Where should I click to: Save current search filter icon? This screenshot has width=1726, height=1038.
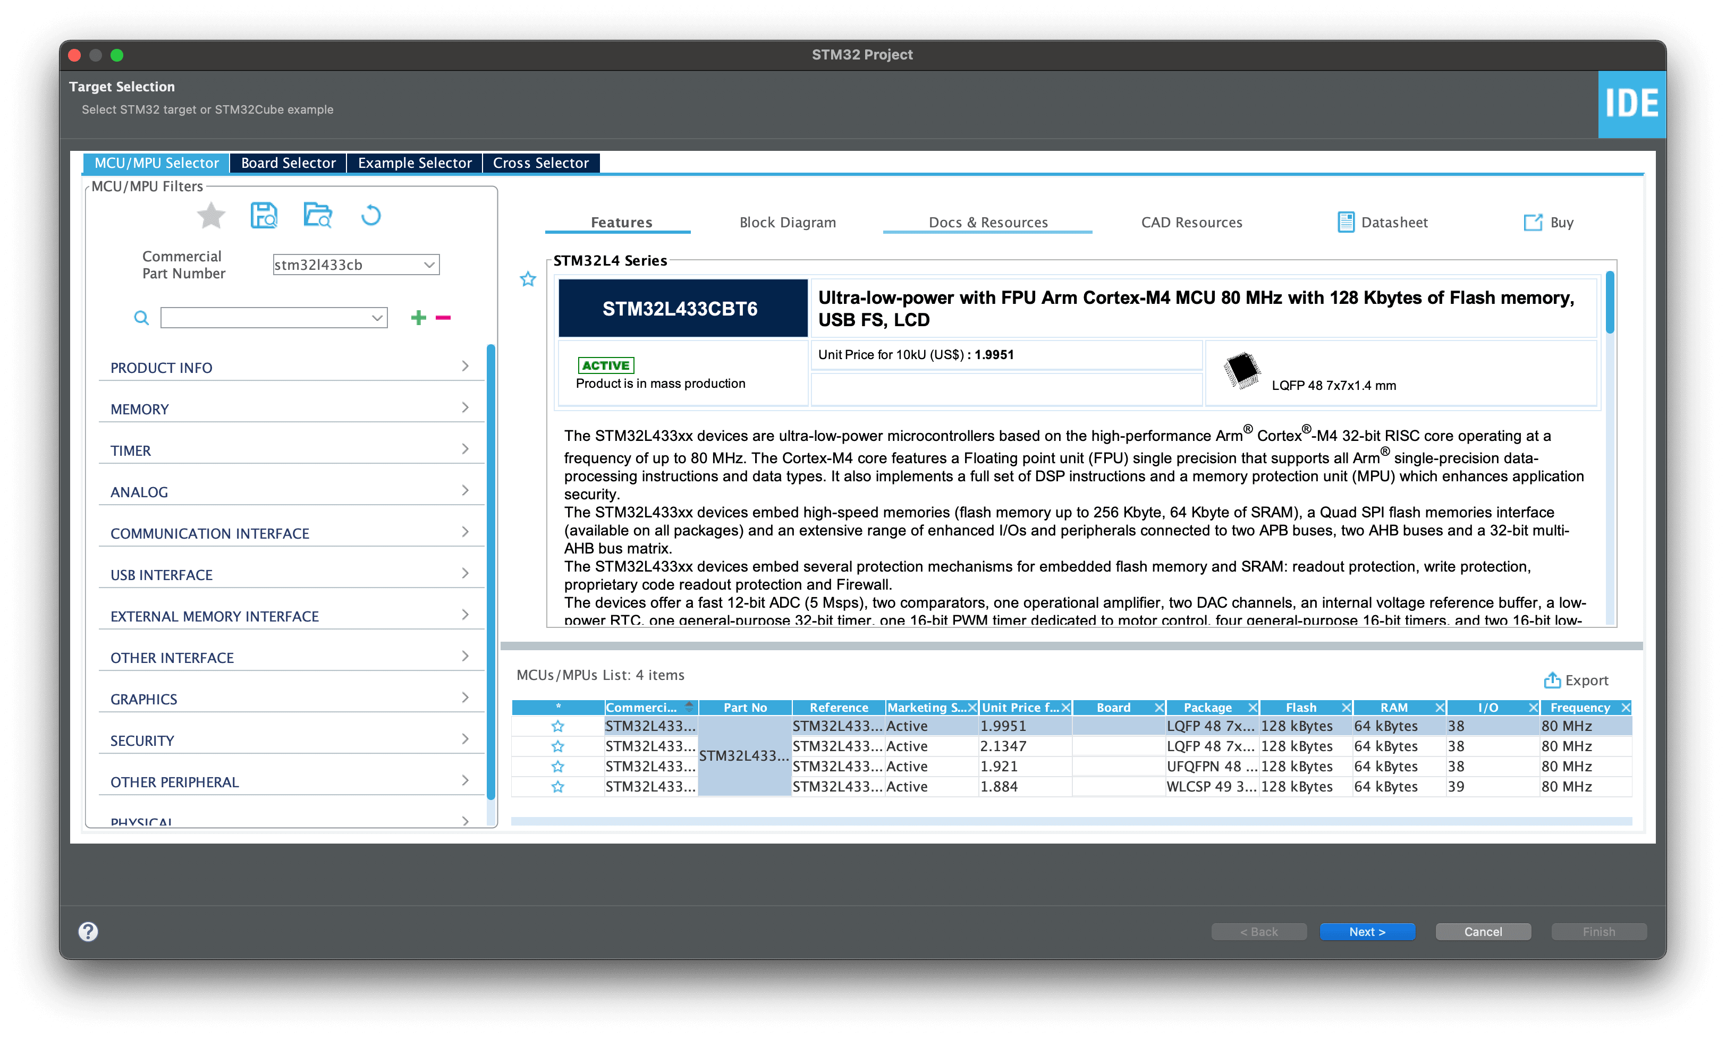[x=264, y=216]
